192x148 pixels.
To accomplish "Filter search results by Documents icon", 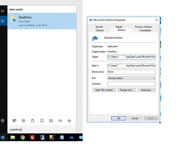I will point(33,121).
